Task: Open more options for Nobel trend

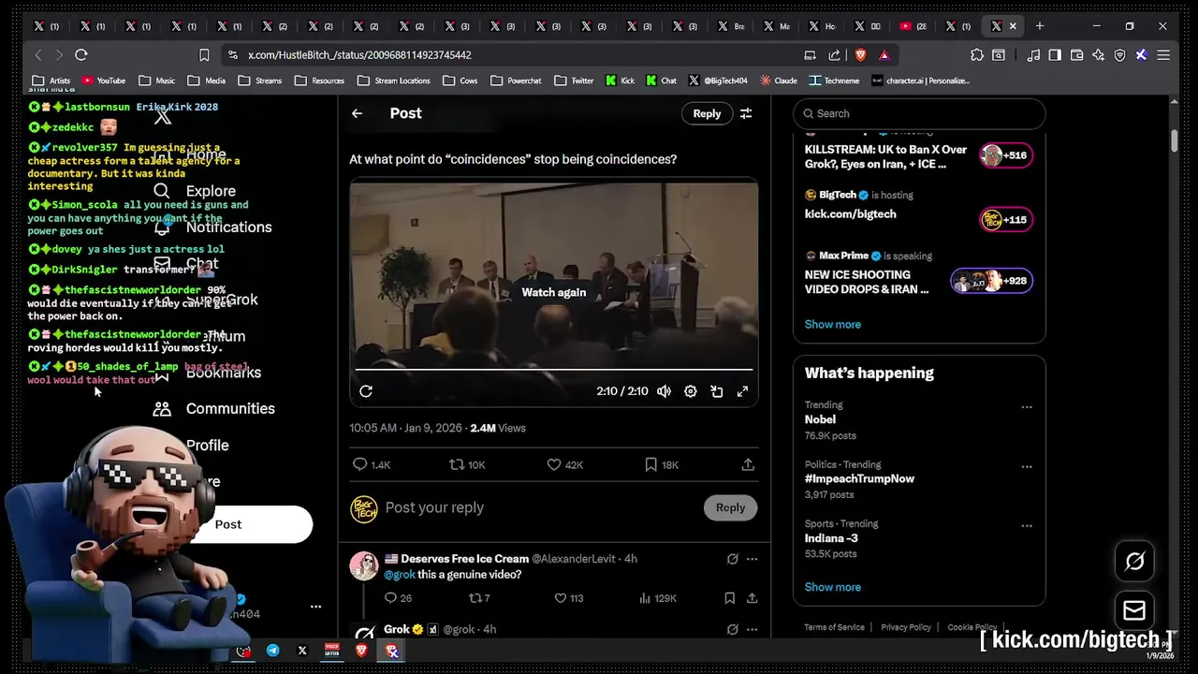Action: coord(1027,407)
